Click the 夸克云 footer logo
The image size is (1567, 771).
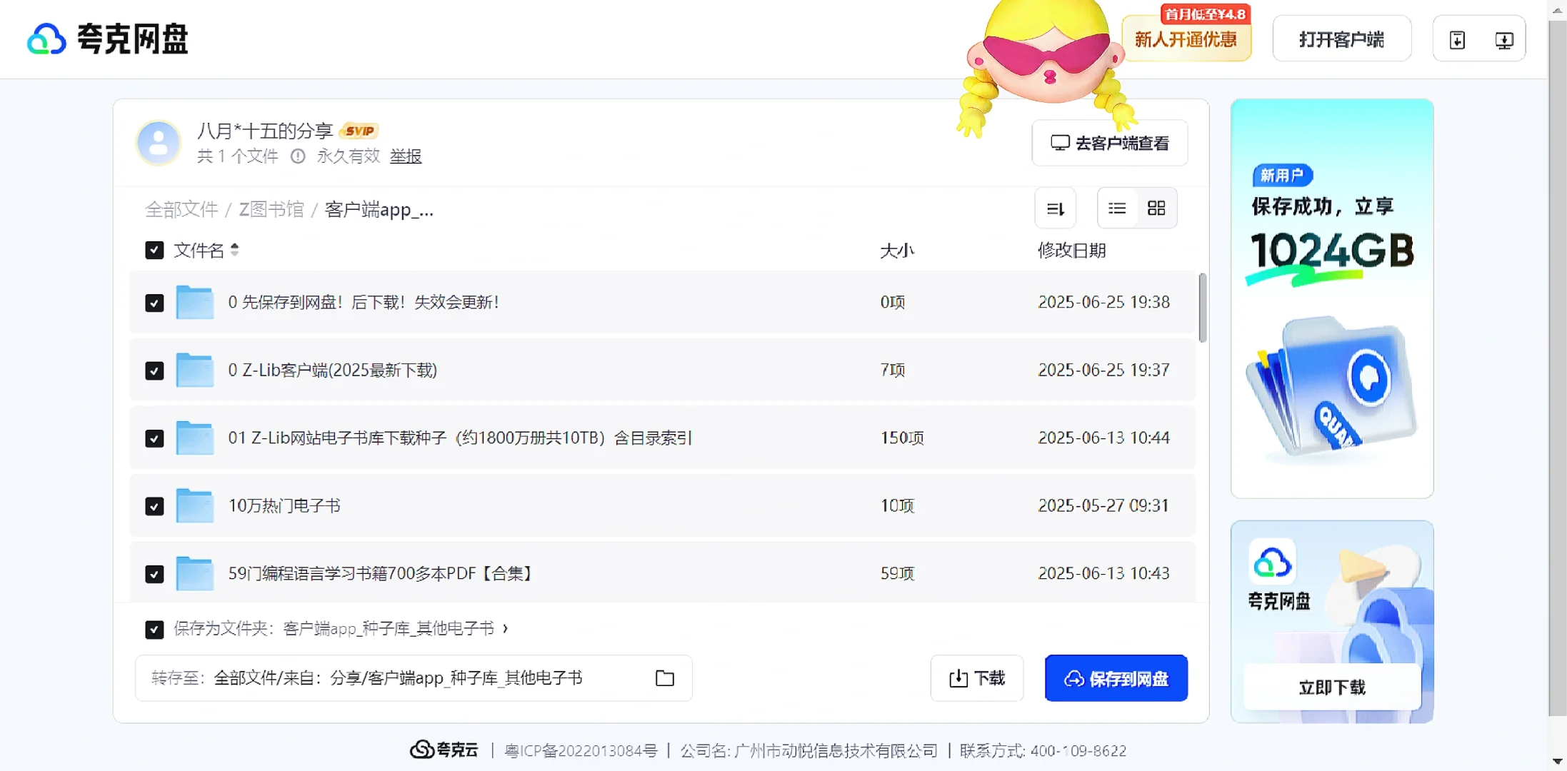pyautogui.click(x=444, y=750)
